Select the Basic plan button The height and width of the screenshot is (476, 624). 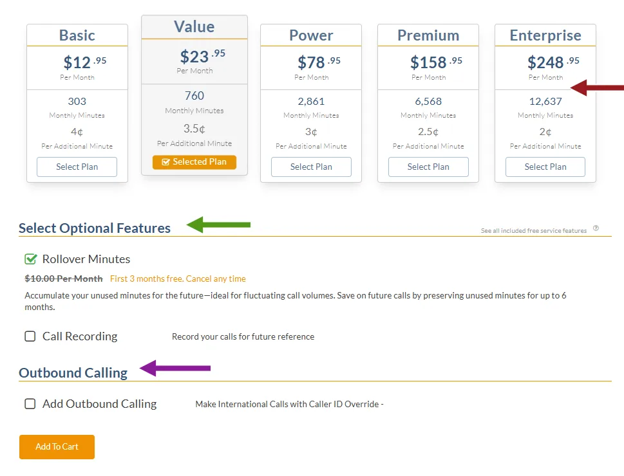coord(77,167)
